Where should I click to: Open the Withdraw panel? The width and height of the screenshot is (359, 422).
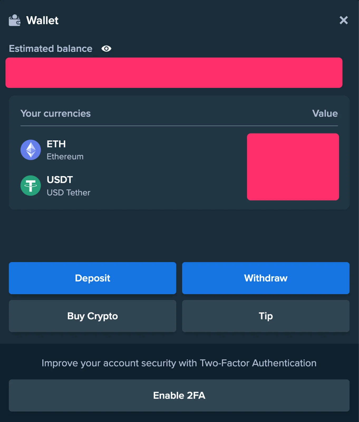point(265,278)
